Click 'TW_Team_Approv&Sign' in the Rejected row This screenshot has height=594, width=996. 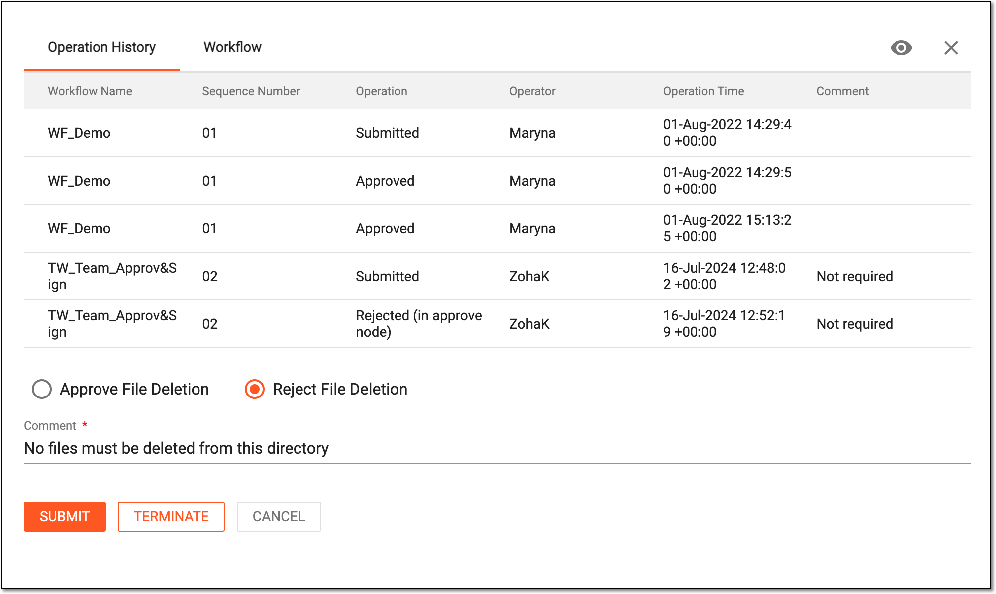[x=112, y=324]
